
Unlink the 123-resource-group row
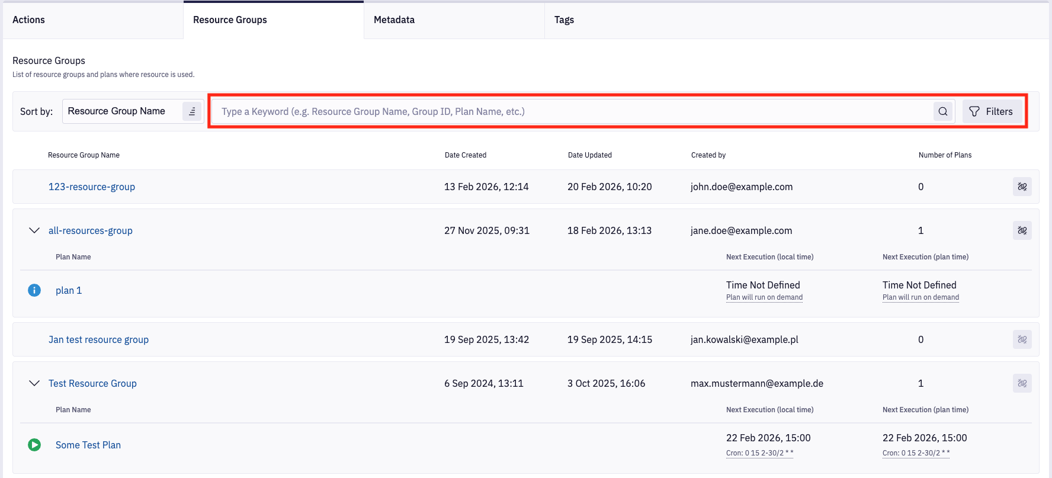pyautogui.click(x=1022, y=187)
